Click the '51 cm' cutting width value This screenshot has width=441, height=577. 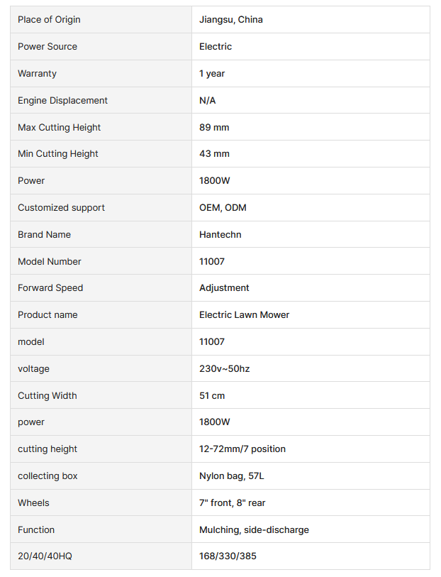(212, 396)
